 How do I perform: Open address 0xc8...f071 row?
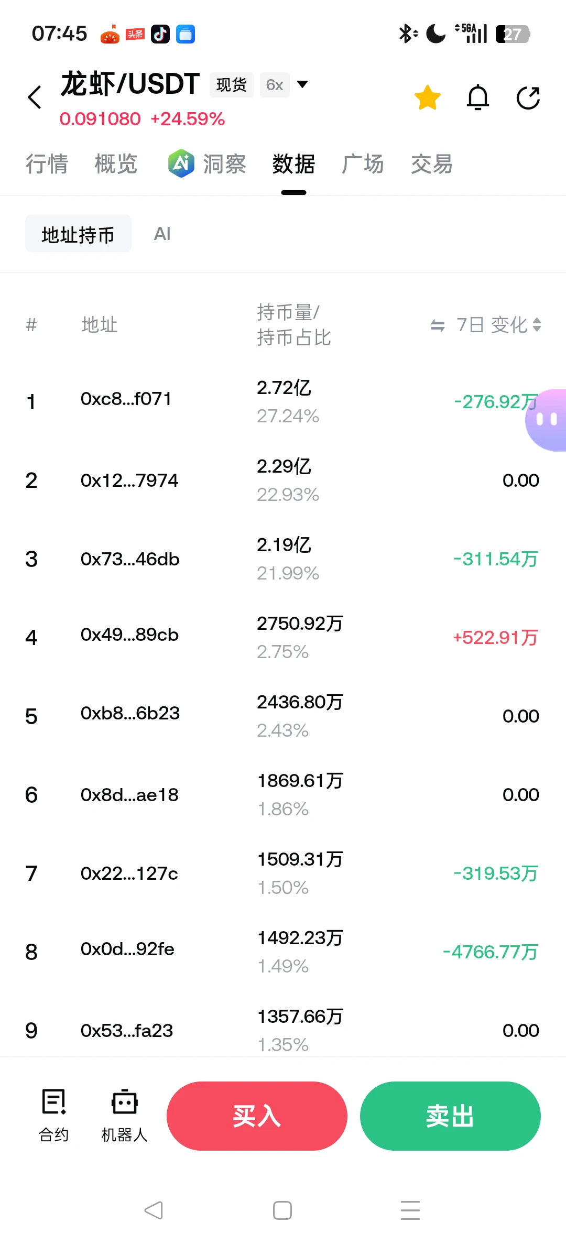point(283,402)
